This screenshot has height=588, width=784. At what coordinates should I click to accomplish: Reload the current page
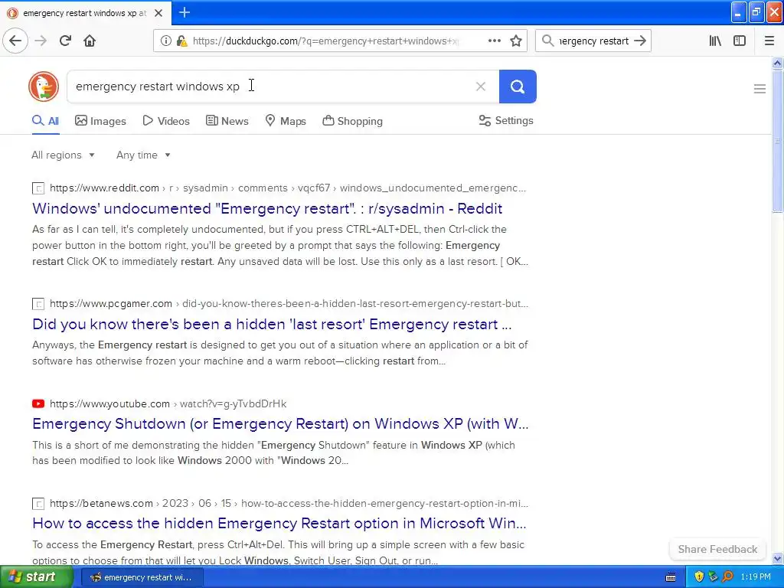tap(65, 41)
